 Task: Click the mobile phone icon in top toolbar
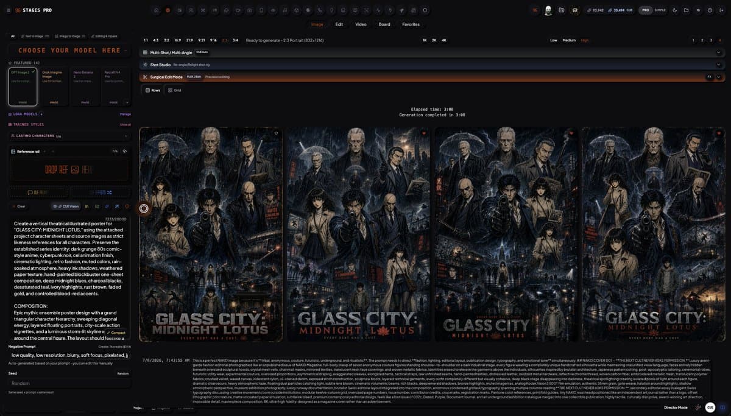coord(261,10)
